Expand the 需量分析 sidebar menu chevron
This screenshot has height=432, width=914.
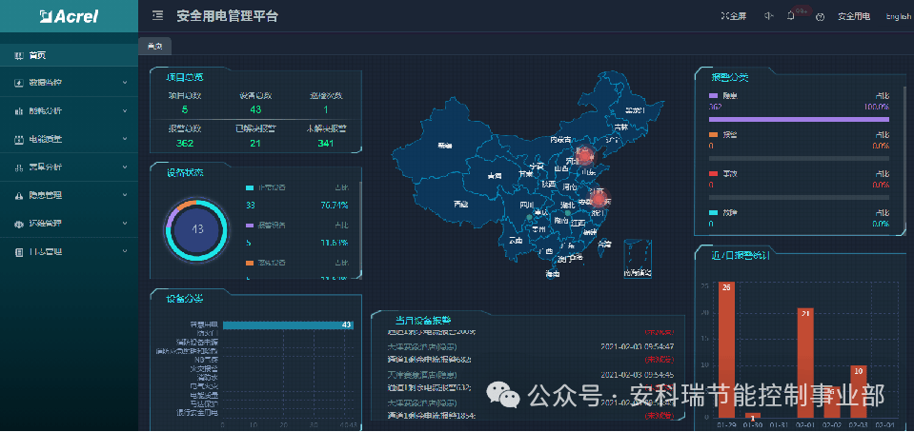point(125,167)
